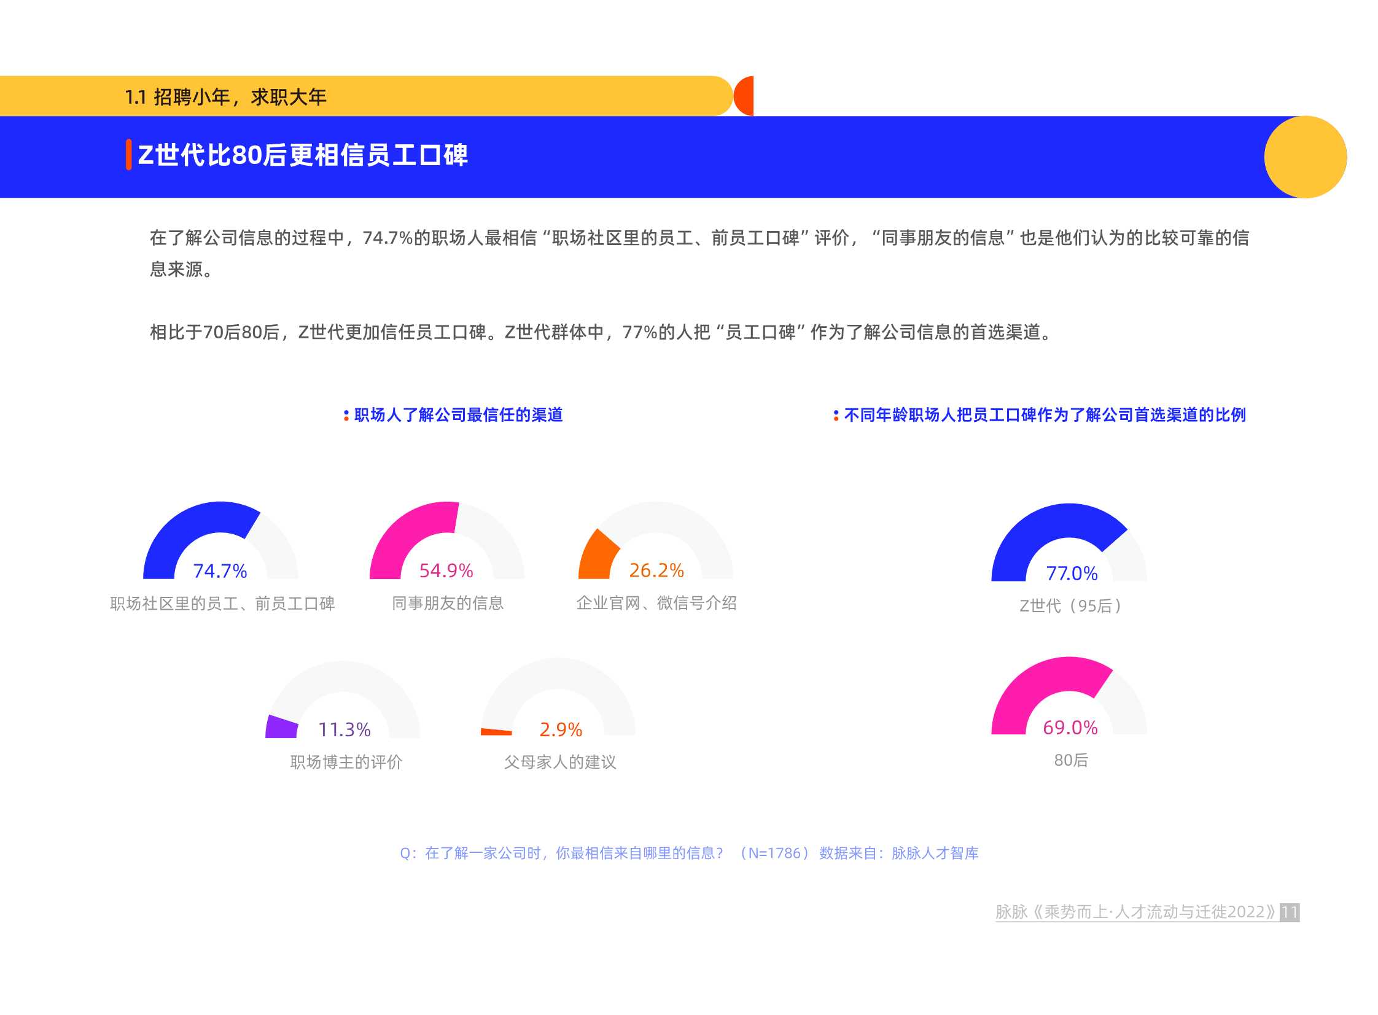Click the yellow circle in the blue banner
Image resolution: width=1378 pixels, height=1015 pixels.
(1306, 157)
